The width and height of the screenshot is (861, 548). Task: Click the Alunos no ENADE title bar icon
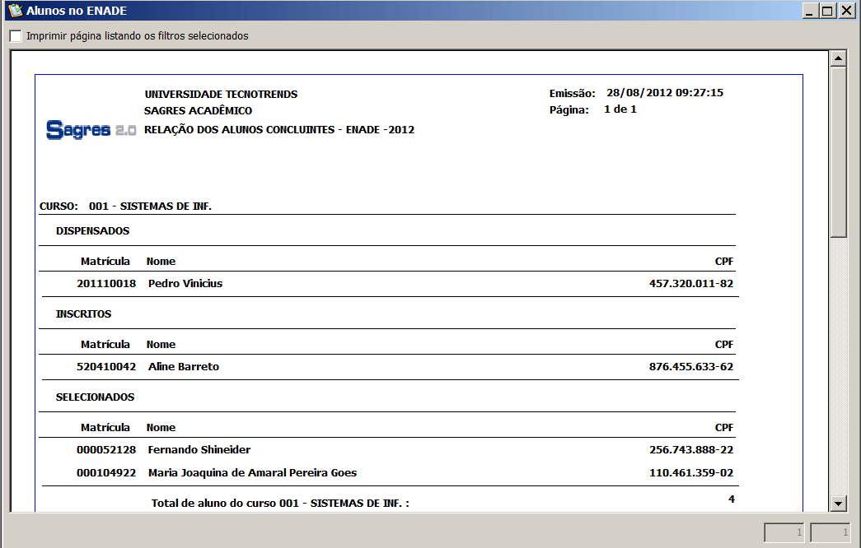point(13,12)
